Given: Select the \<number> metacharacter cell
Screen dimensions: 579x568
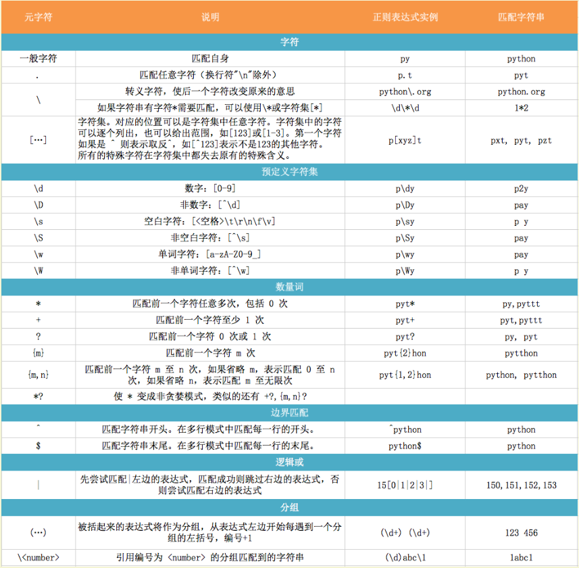Looking at the screenshot, I should 38,558.
